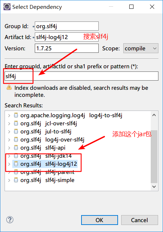Click the jar icon beside jul-to-slf4j

click(x=16, y=132)
